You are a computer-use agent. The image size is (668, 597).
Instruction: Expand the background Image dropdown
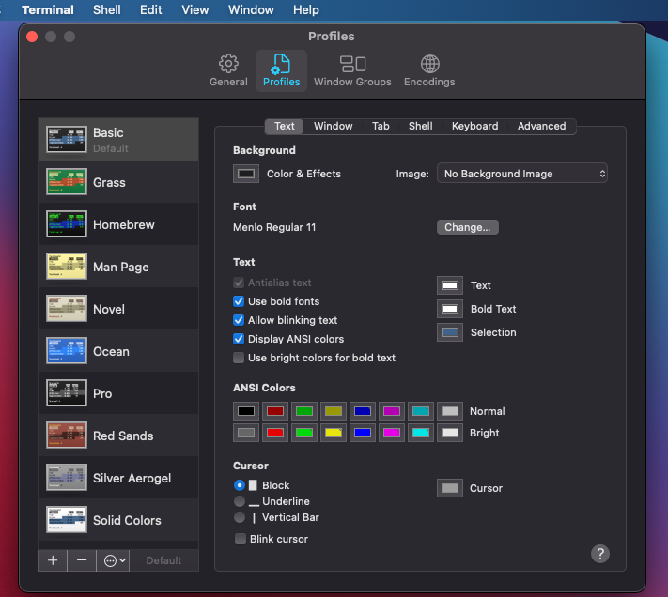[x=522, y=174]
